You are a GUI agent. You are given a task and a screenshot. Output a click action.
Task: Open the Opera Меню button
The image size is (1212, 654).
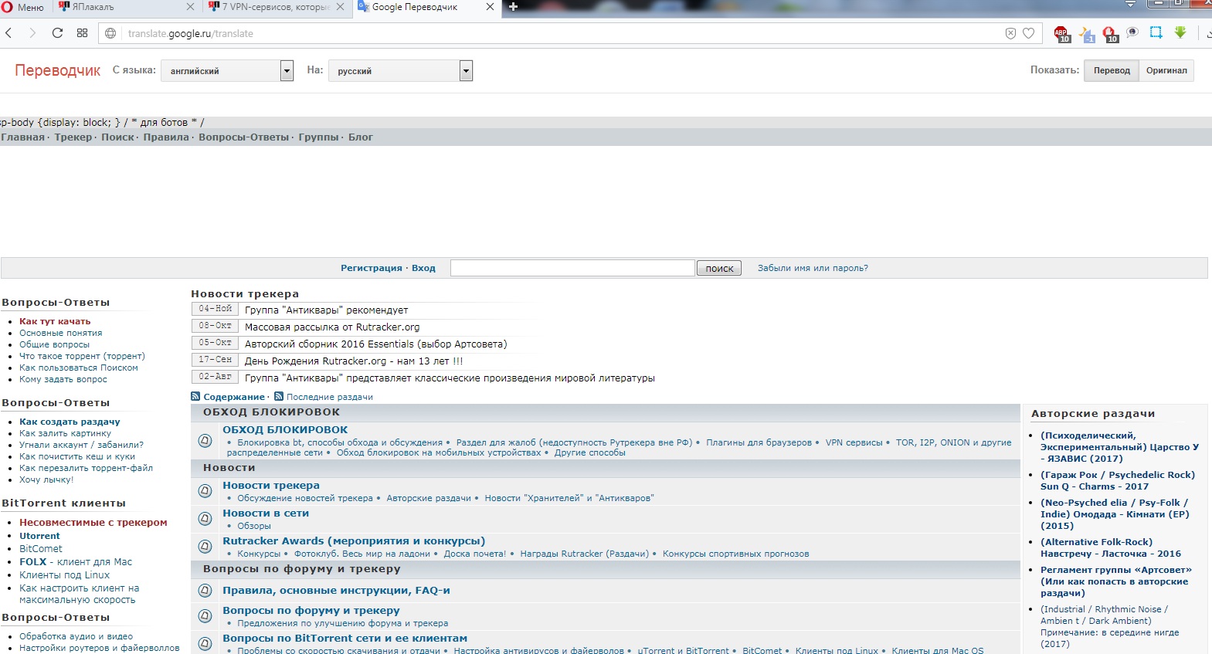pos(23,7)
